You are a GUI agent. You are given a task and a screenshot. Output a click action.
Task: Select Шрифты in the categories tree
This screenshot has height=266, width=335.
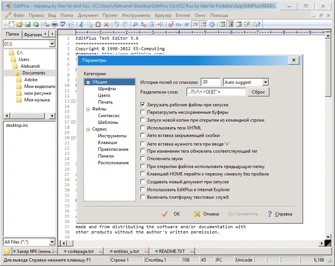(x=107, y=89)
